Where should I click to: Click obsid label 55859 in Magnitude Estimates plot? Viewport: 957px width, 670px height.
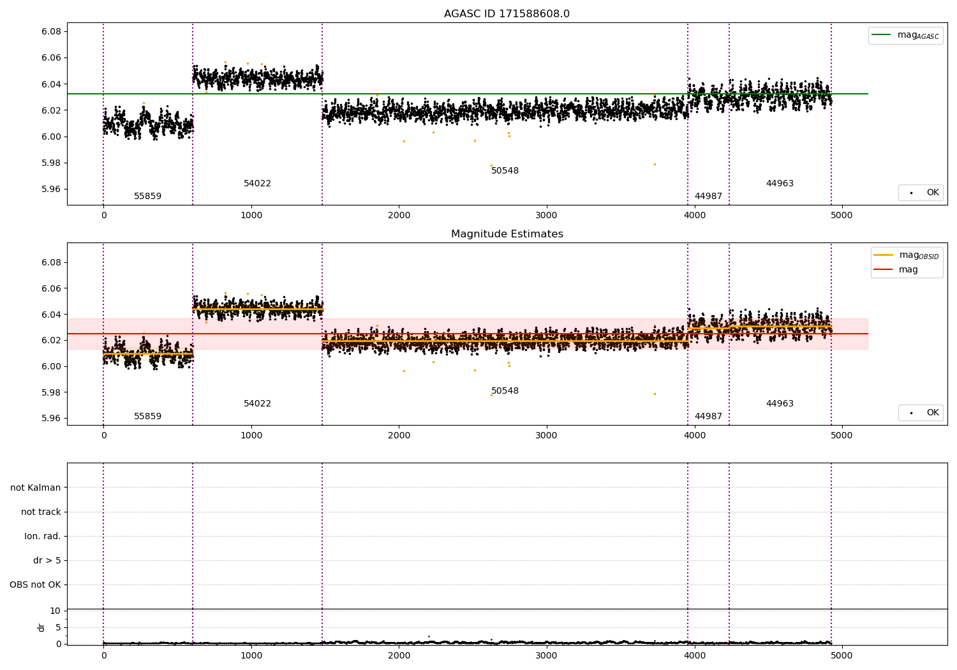147,417
